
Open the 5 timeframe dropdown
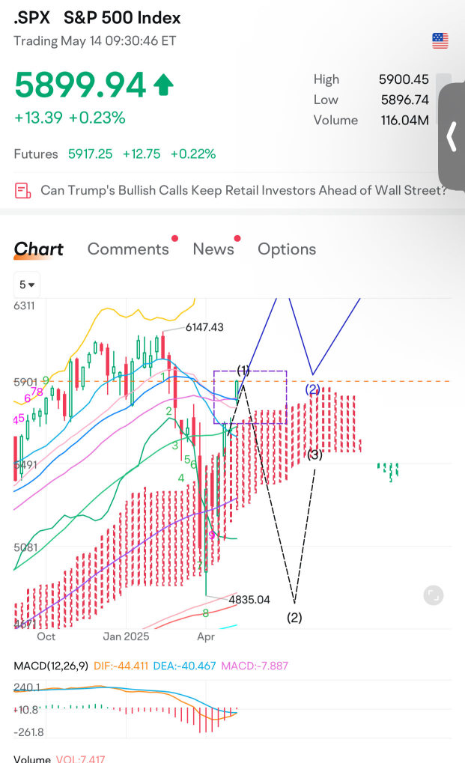(27, 285)
